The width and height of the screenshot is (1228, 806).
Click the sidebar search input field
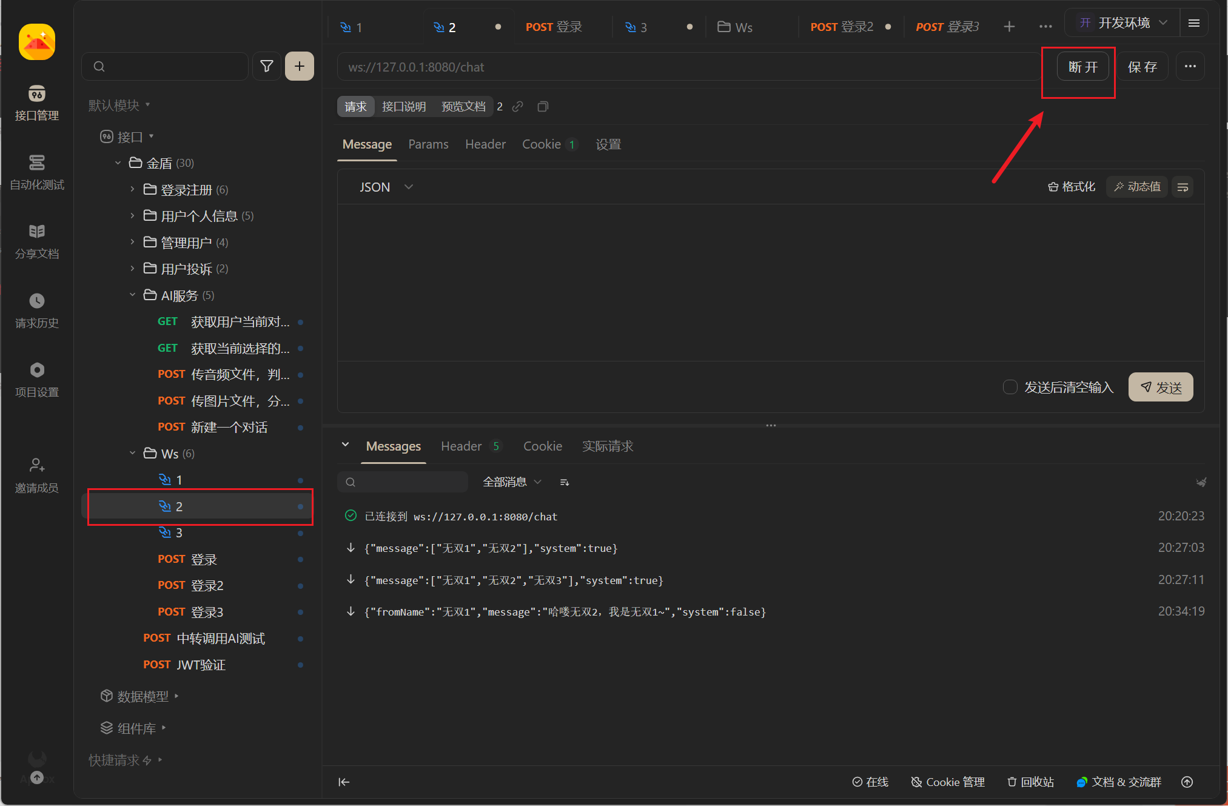click(170, 66)
